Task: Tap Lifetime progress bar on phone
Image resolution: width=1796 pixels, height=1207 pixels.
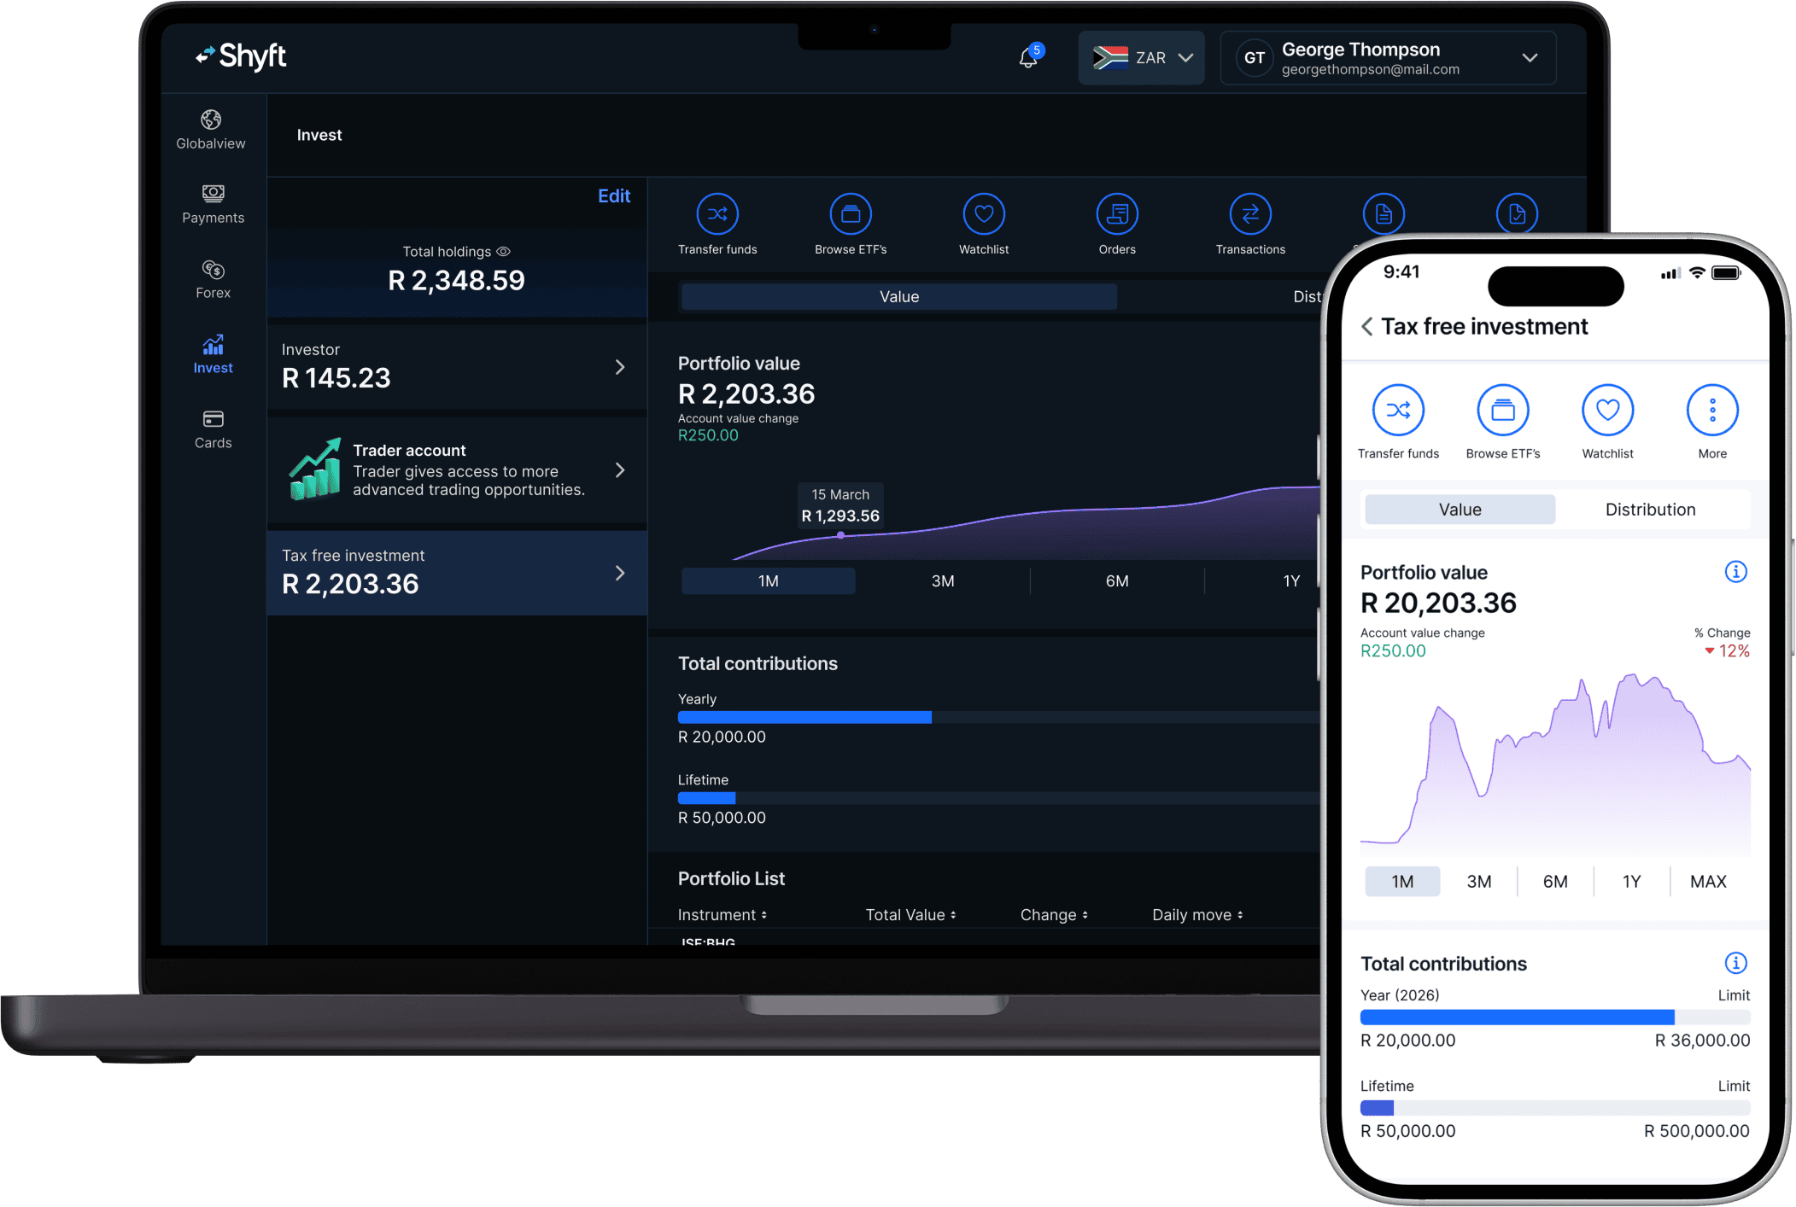Action: coord(1555,1108)
